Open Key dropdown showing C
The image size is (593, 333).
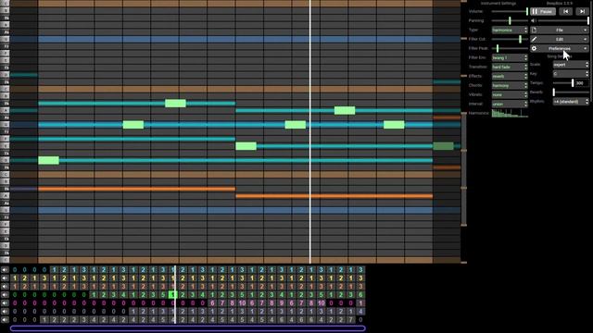(x=571, y=74)
